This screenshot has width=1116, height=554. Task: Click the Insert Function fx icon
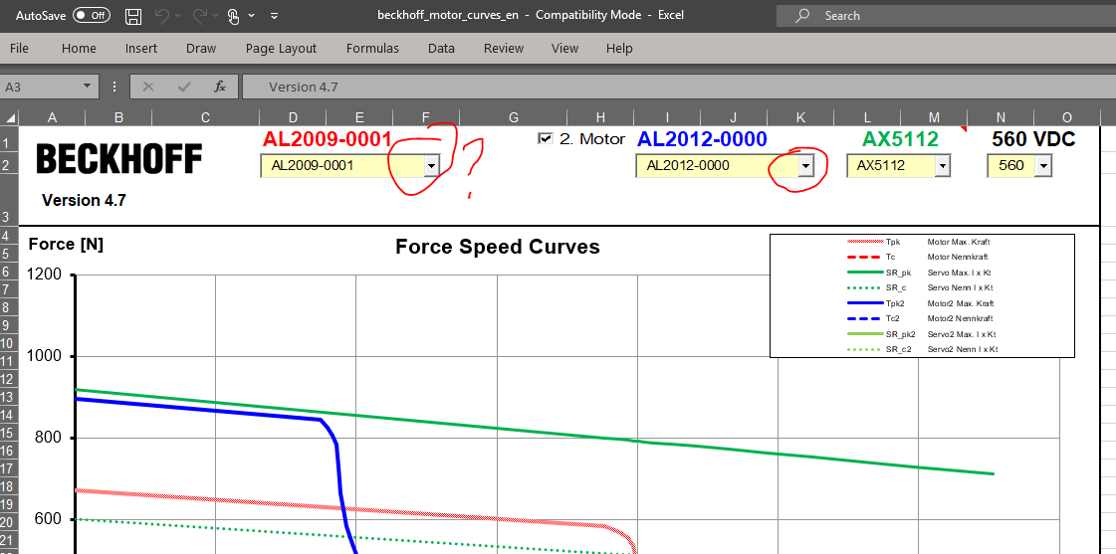pyautogui.click(x=221, y=87)
